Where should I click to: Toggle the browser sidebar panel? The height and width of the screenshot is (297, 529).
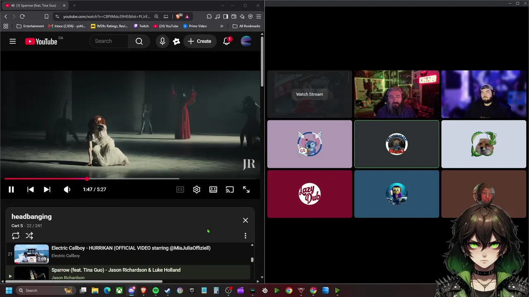pyautogui.click(x=226, y=16)
